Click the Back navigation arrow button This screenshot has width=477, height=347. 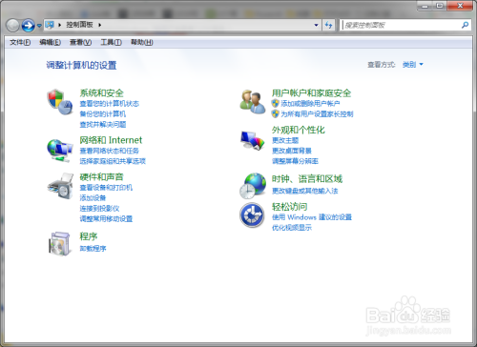12,26
